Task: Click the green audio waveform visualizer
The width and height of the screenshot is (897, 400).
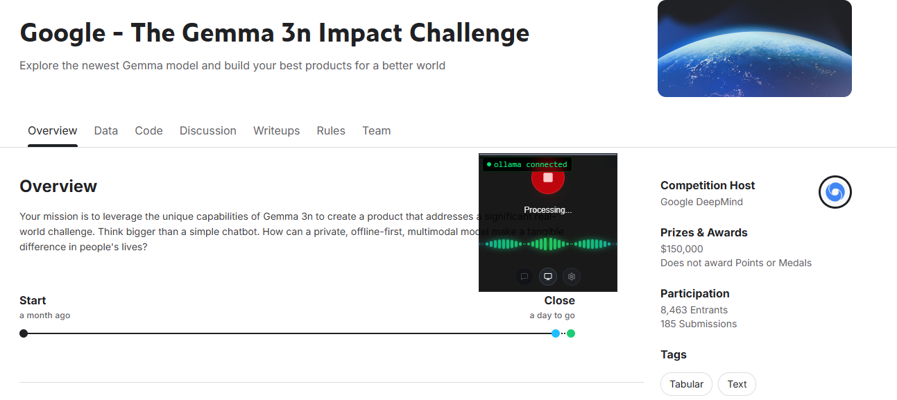Action: coord(548,244)
